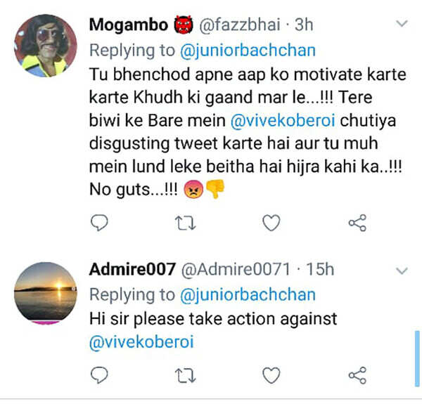Open options dropdown on Mogambo's tweet
The width and height of the screenshot is (422, 404).
tap(402, 25)
